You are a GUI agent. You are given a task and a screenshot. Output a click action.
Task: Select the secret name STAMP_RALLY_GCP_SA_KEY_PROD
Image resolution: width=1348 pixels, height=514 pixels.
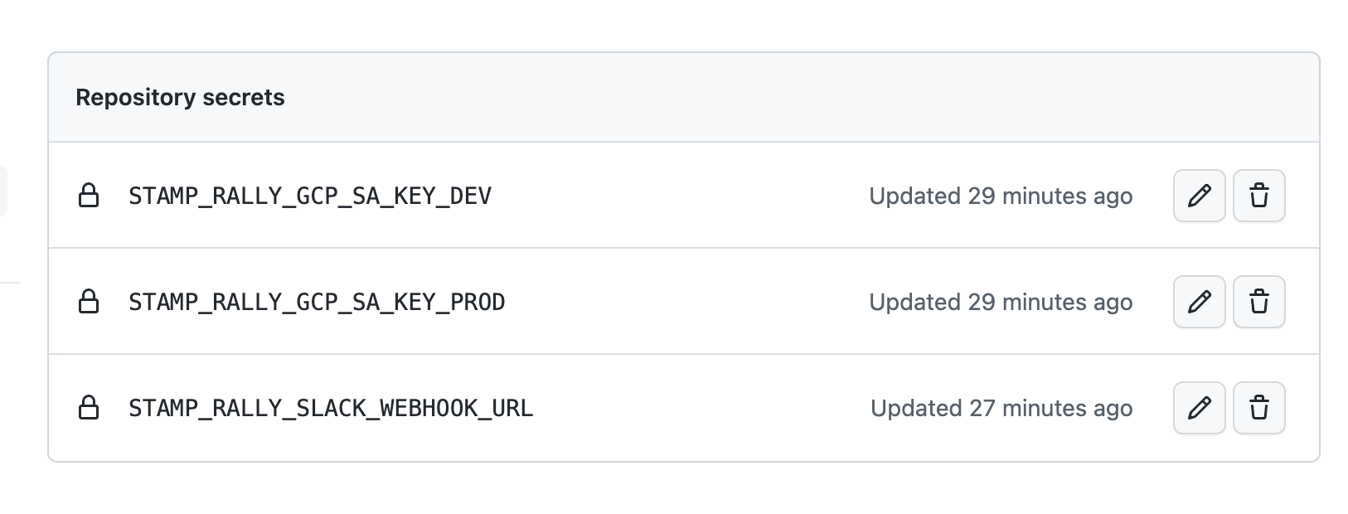point(316,302)
